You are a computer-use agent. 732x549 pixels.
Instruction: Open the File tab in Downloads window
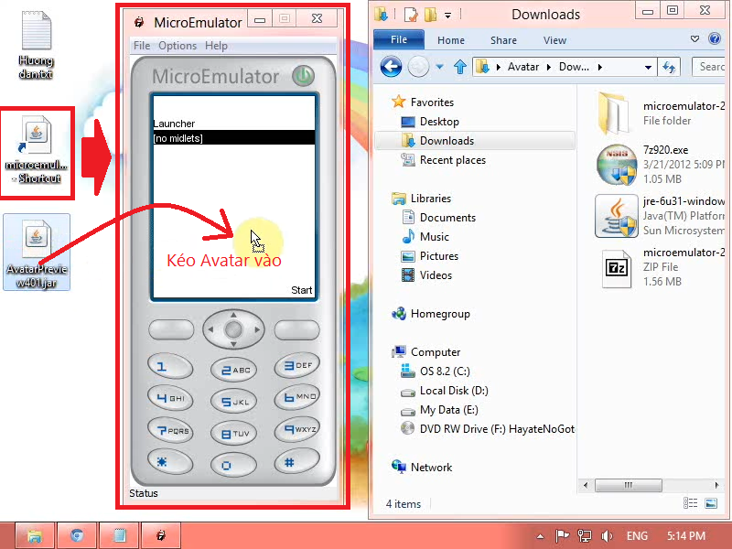(399, 39)
